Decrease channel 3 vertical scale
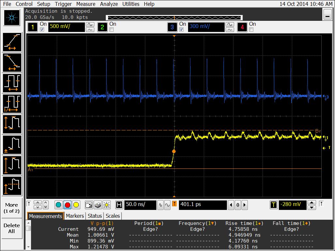The image size is (335, 251). (230, 30)
